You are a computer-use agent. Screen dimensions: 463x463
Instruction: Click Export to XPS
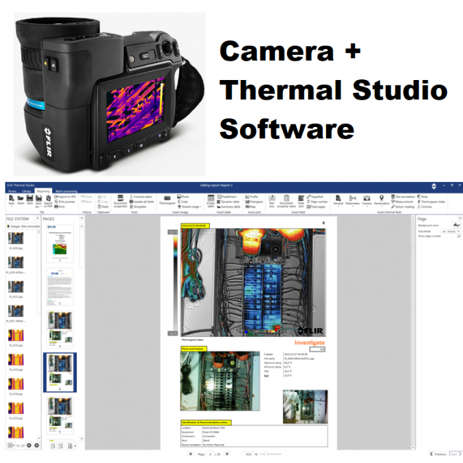(x=65, y=196)
